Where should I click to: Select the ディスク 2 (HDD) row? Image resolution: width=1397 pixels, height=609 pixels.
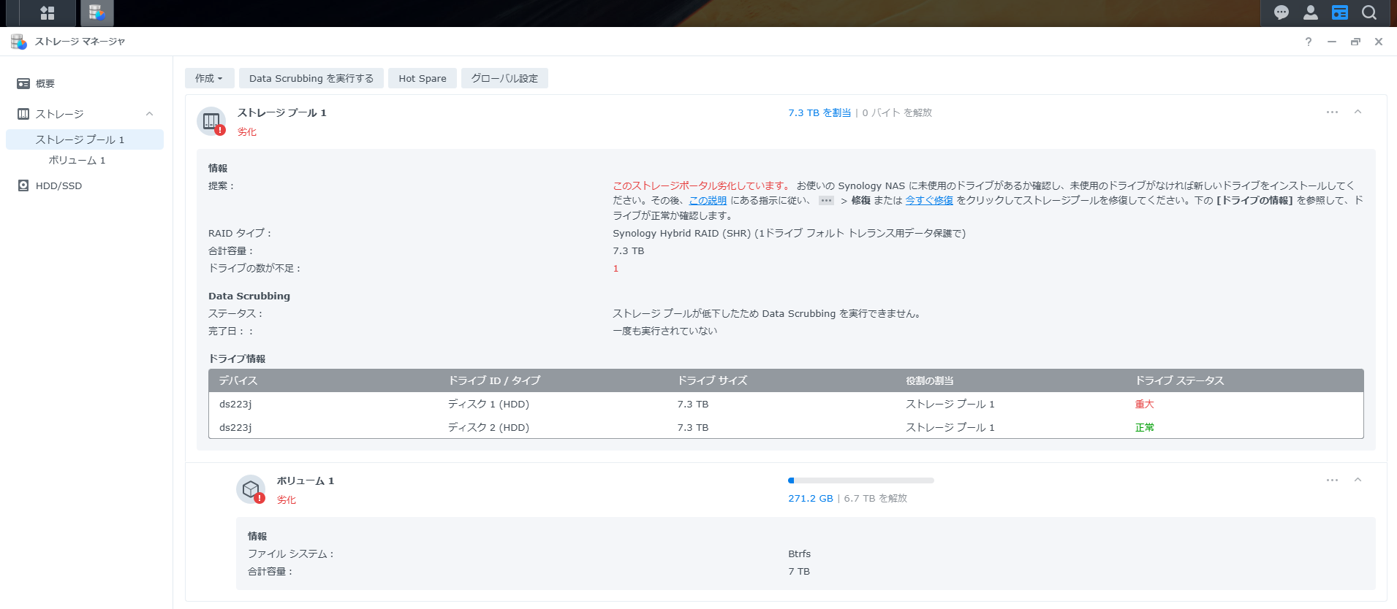786,427
